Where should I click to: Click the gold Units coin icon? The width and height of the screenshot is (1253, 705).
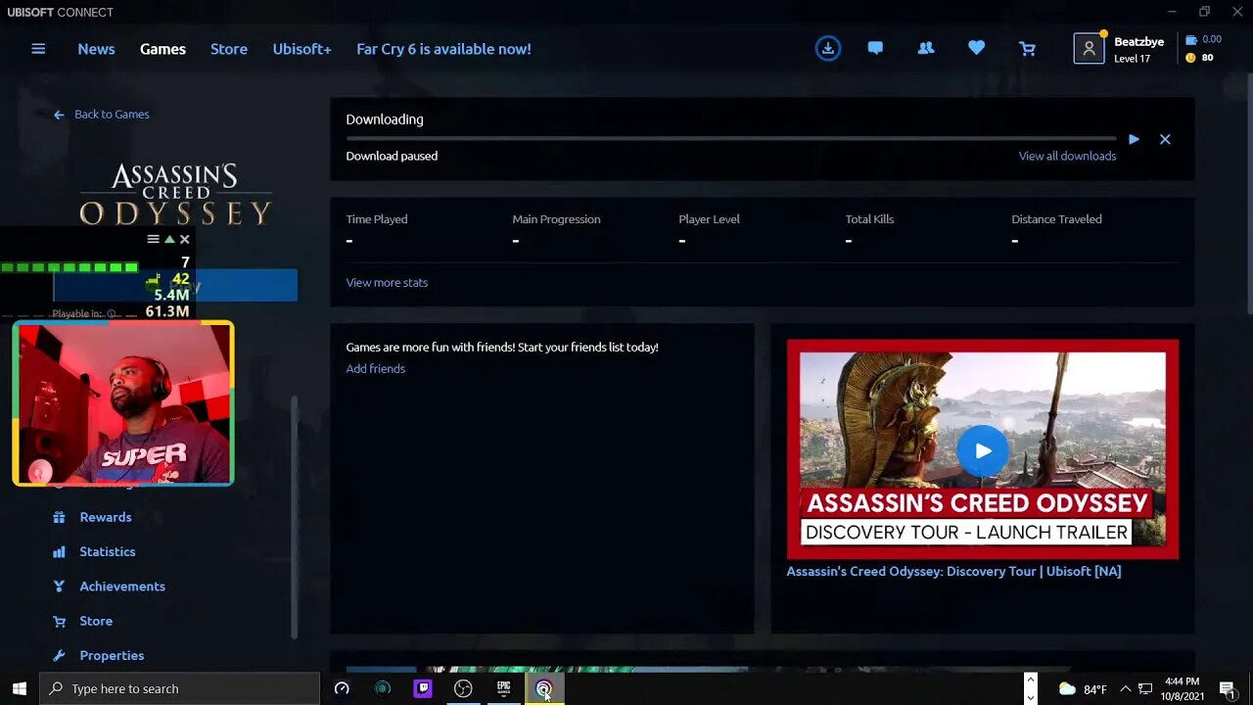coord(1191,58)
